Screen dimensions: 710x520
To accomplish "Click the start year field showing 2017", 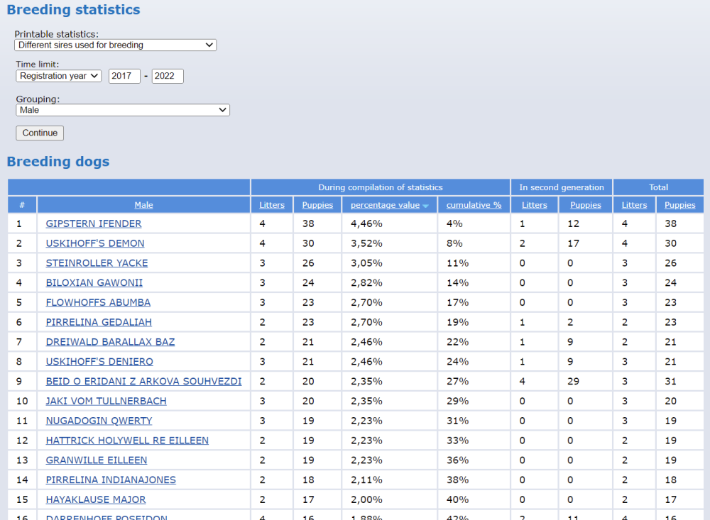I will 124,76.
